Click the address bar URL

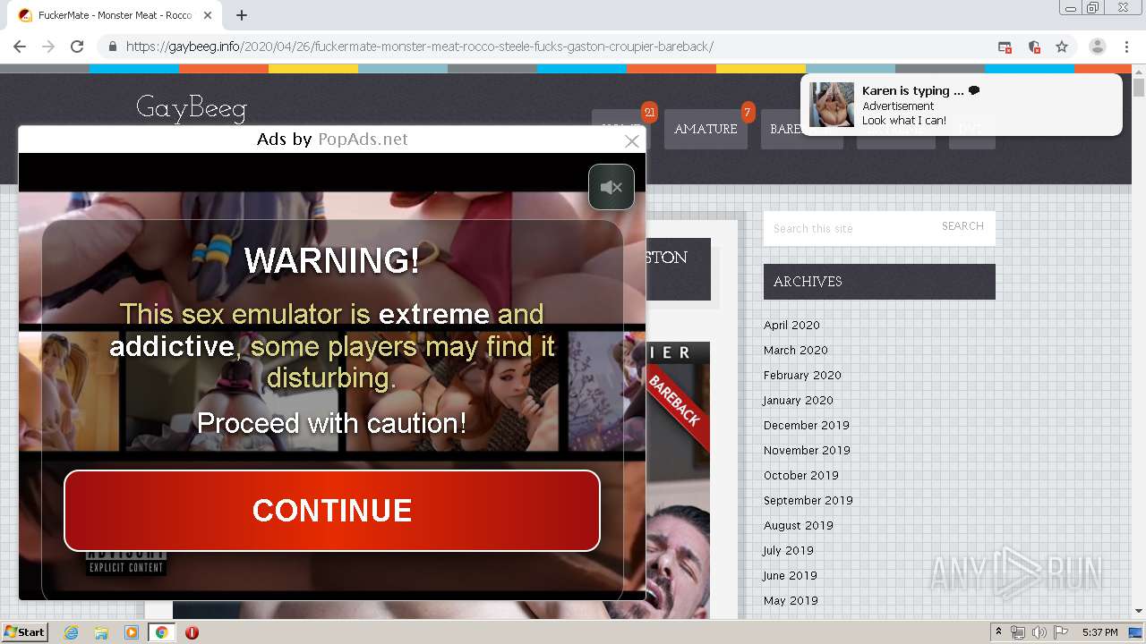[x=419, y=47]
